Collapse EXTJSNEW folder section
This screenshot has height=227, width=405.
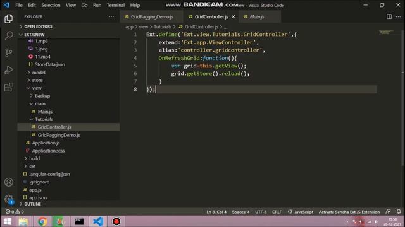point(34,35)
